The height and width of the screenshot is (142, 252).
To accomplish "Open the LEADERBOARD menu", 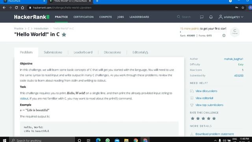I will pyautogui.click(x=139, y=17).
